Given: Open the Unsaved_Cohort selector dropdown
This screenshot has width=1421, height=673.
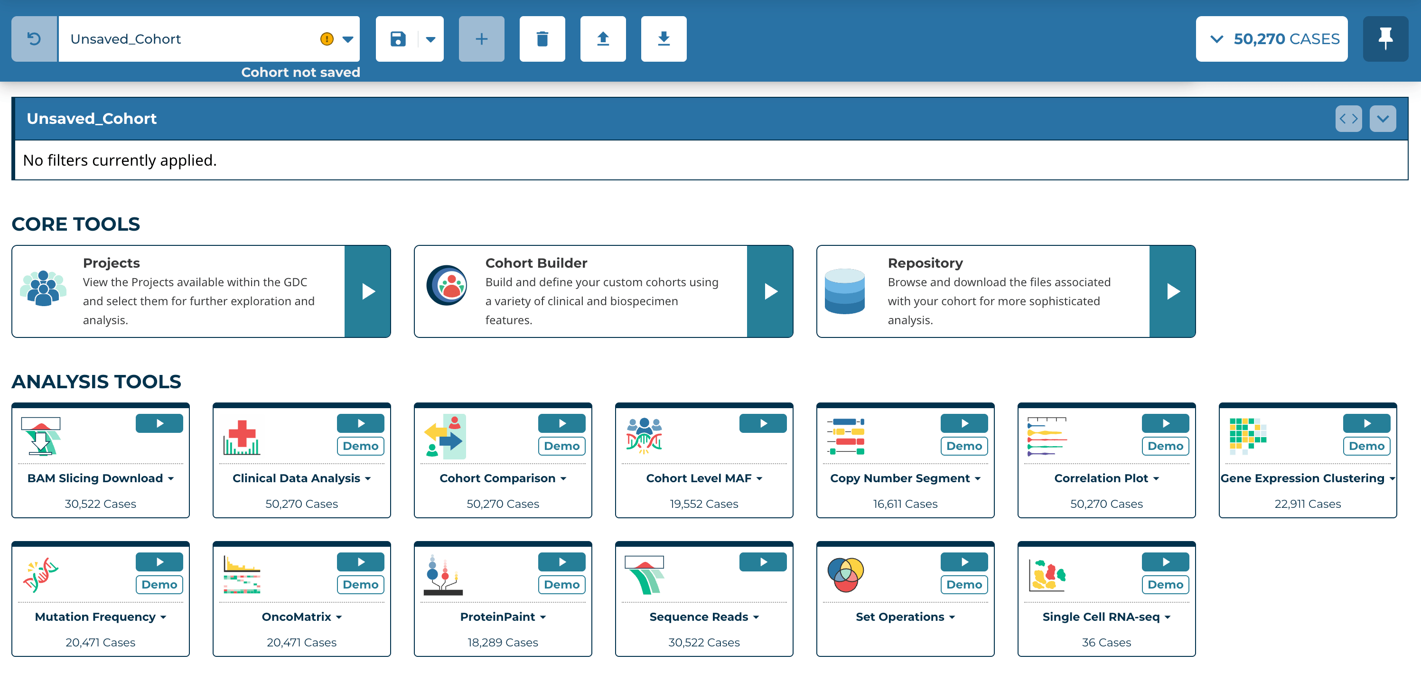Looking at the screenshot, I should pos(347,39).
